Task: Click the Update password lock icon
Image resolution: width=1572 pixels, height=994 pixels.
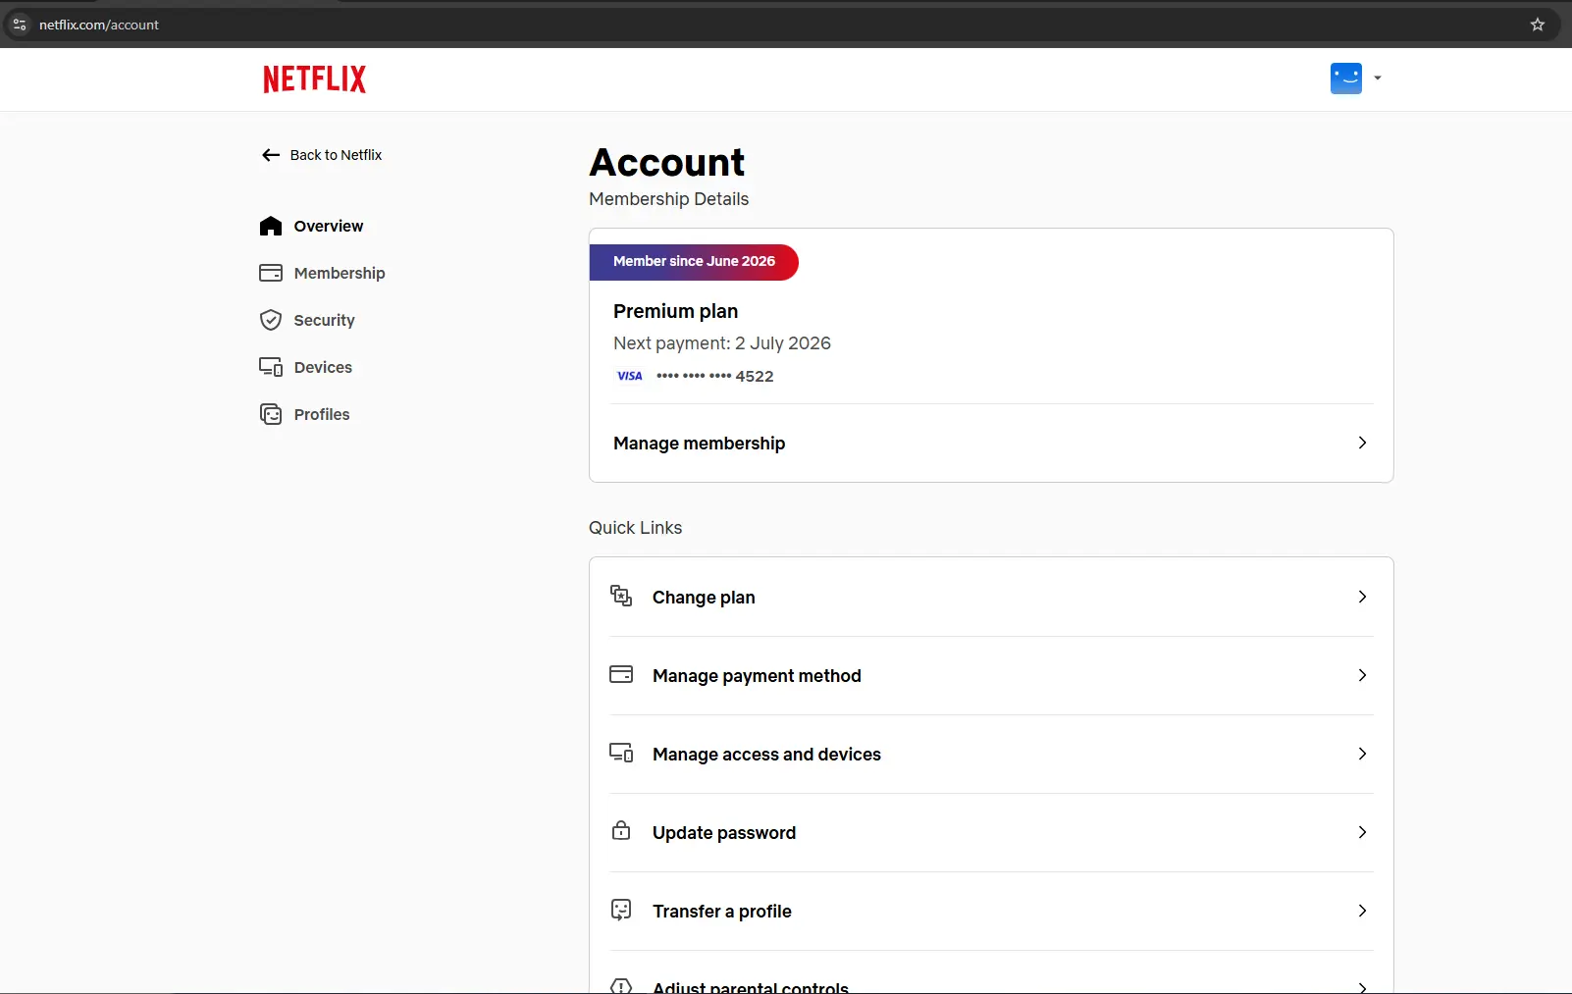Action: click(621, 830)
